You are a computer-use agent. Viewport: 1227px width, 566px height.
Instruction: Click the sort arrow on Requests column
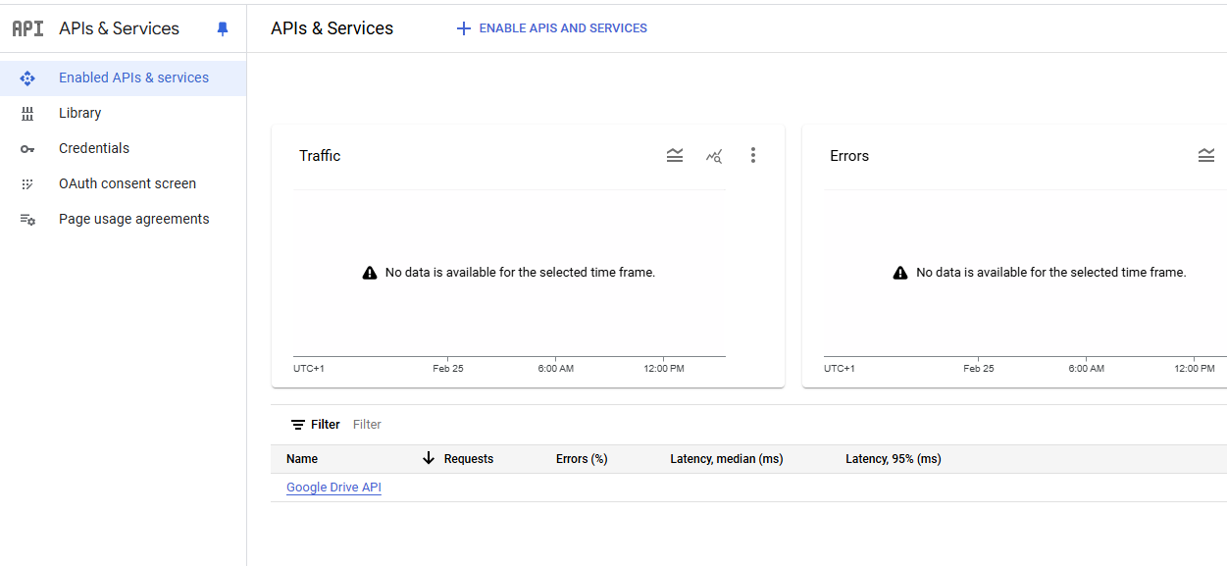point(429,458)
